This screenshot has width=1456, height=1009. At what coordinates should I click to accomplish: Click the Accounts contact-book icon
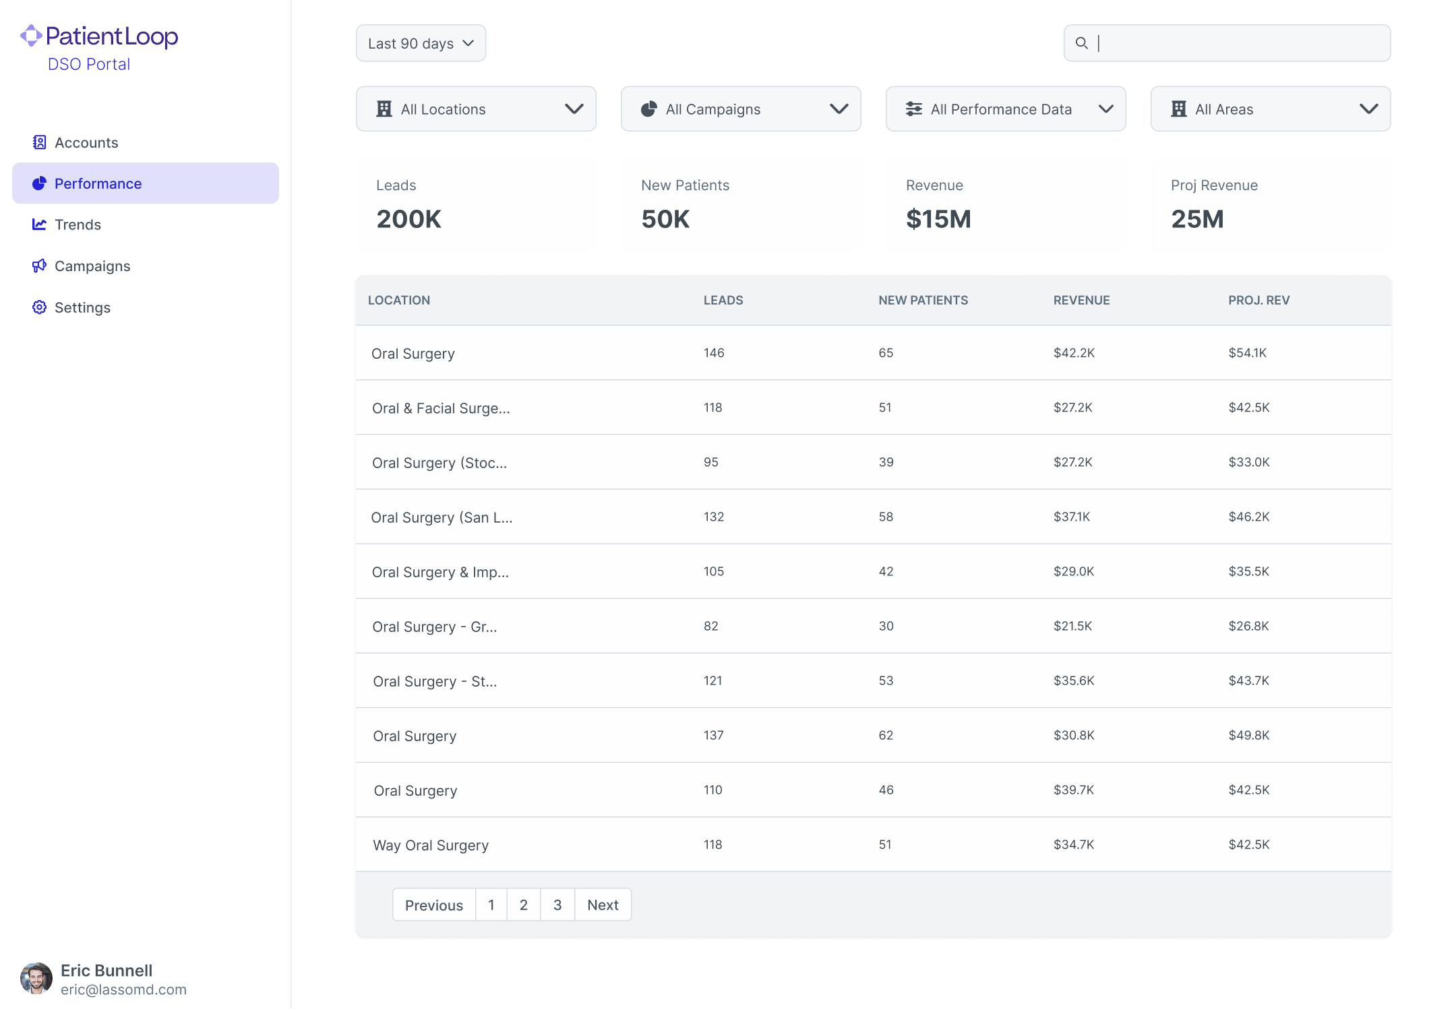(x=39, y=142)
